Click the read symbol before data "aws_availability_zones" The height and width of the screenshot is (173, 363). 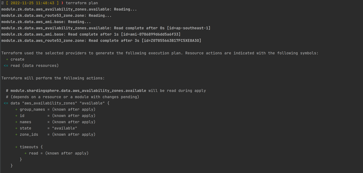click(x=6, y=103)
